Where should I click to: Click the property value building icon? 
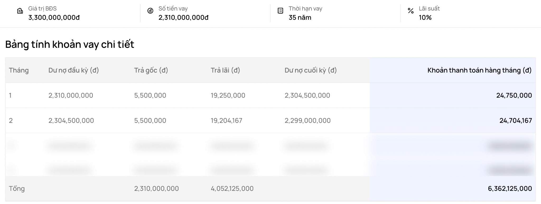[20, 11]
